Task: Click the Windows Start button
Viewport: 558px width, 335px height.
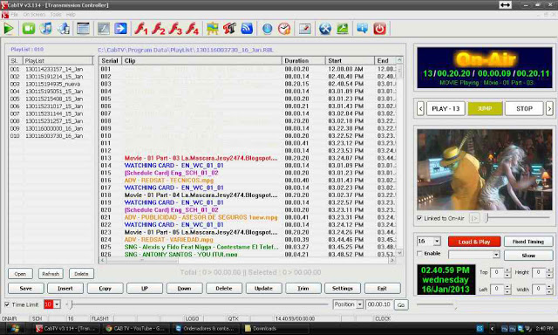Action: coord(14,329)
